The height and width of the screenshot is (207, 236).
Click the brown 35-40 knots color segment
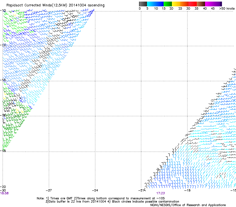pyautogui.click(x=201, y=4)
